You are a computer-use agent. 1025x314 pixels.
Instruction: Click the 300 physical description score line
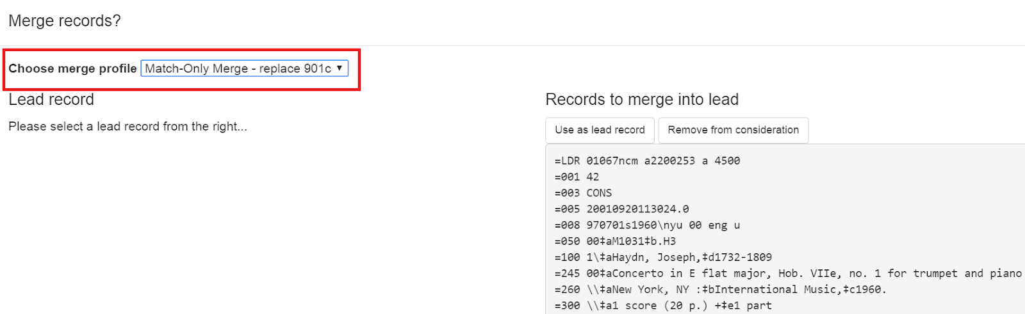663,306
